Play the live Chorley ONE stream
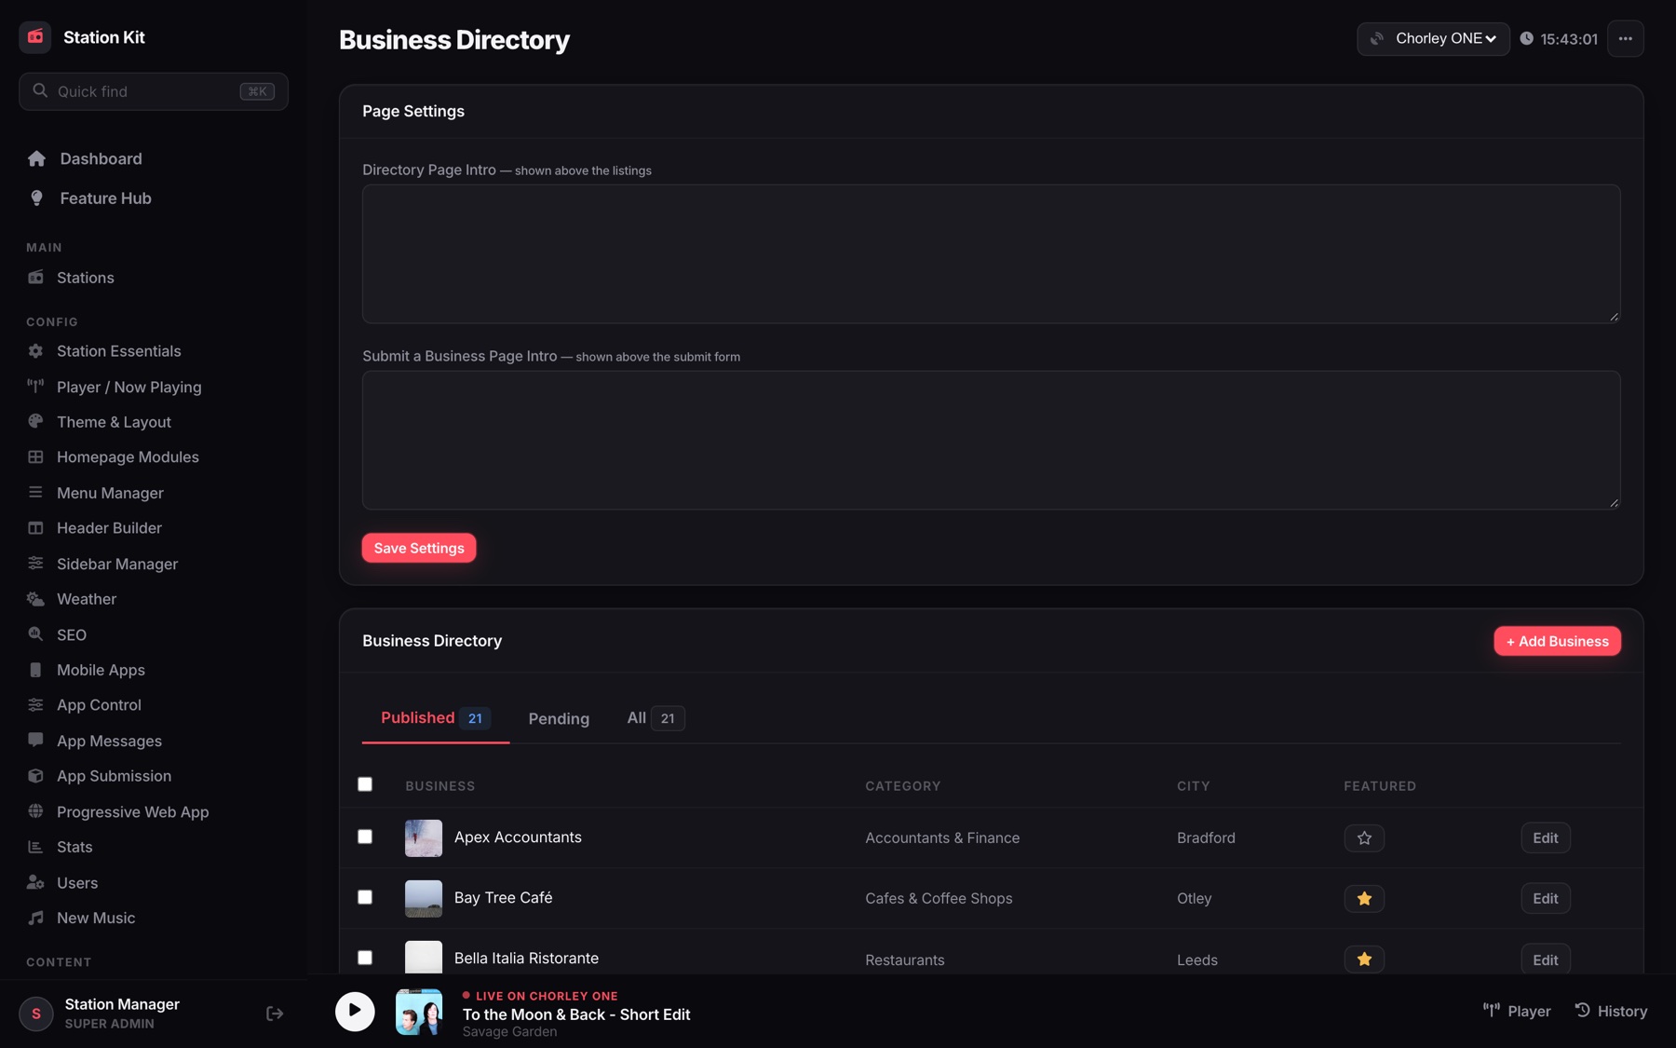1676x1048 pixels. [x=355, y=1011]
